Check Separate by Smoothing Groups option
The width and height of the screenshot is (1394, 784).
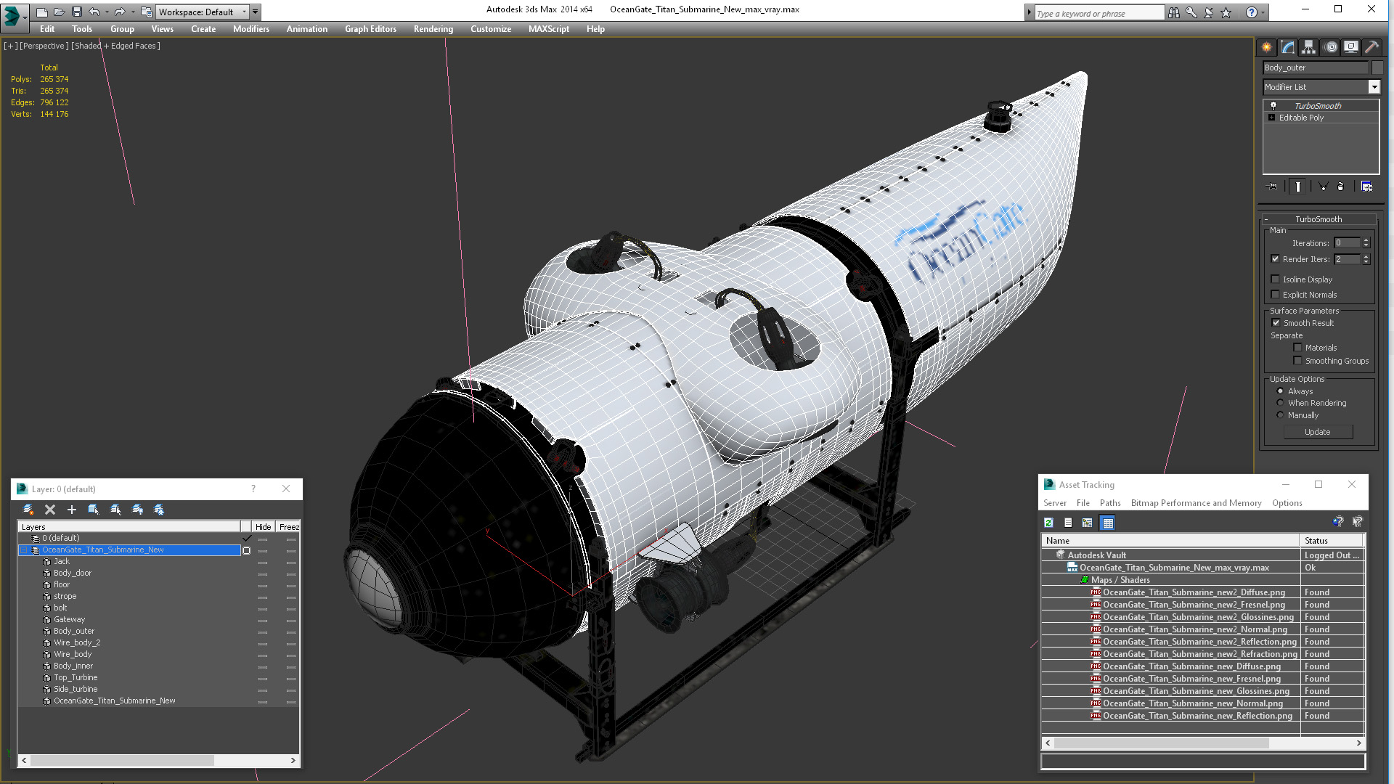coord(1297,361)
